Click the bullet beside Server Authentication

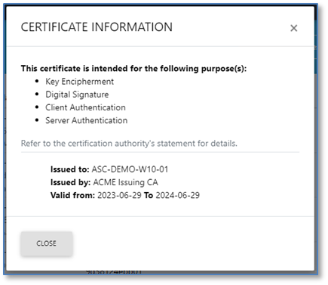coord(37,120)
